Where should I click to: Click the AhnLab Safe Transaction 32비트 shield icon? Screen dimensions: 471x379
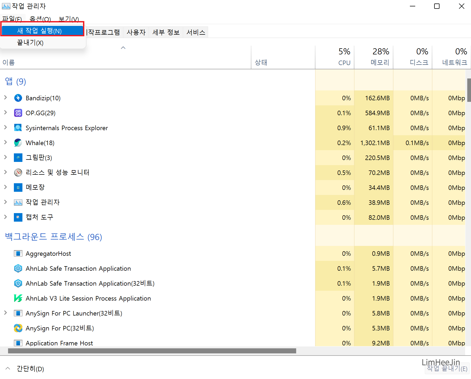18,284
